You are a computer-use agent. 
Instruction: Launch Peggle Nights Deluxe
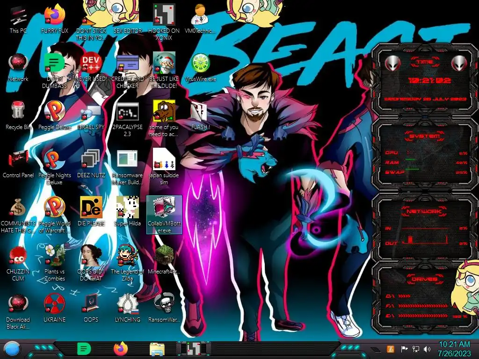(54, 167)
